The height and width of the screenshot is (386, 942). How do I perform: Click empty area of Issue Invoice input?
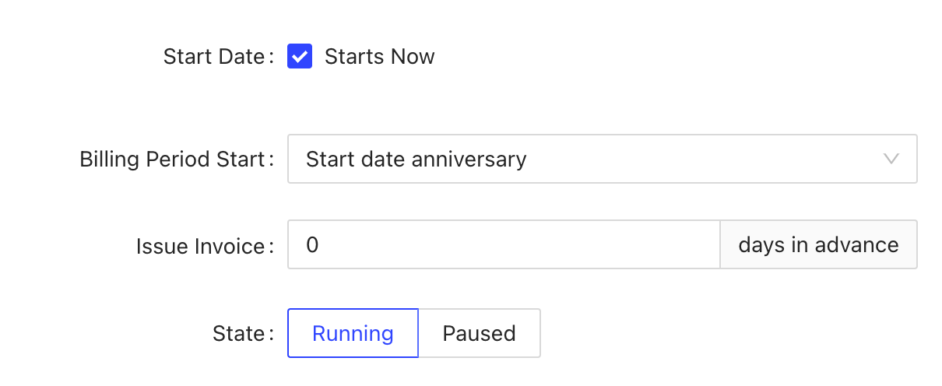(x=545, y=245)
